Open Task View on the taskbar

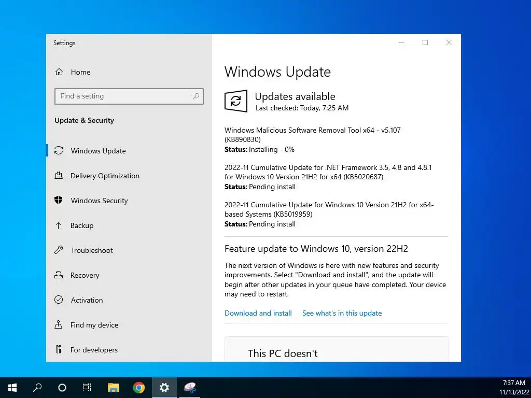click(87, 388)
